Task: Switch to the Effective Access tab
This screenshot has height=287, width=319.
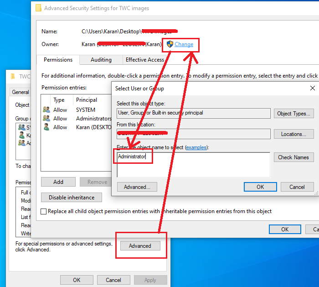Action: (145, 60)
